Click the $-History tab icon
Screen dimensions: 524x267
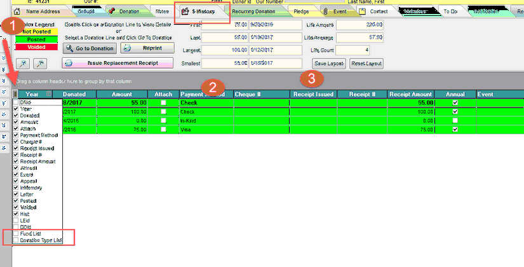pos(185,11)
